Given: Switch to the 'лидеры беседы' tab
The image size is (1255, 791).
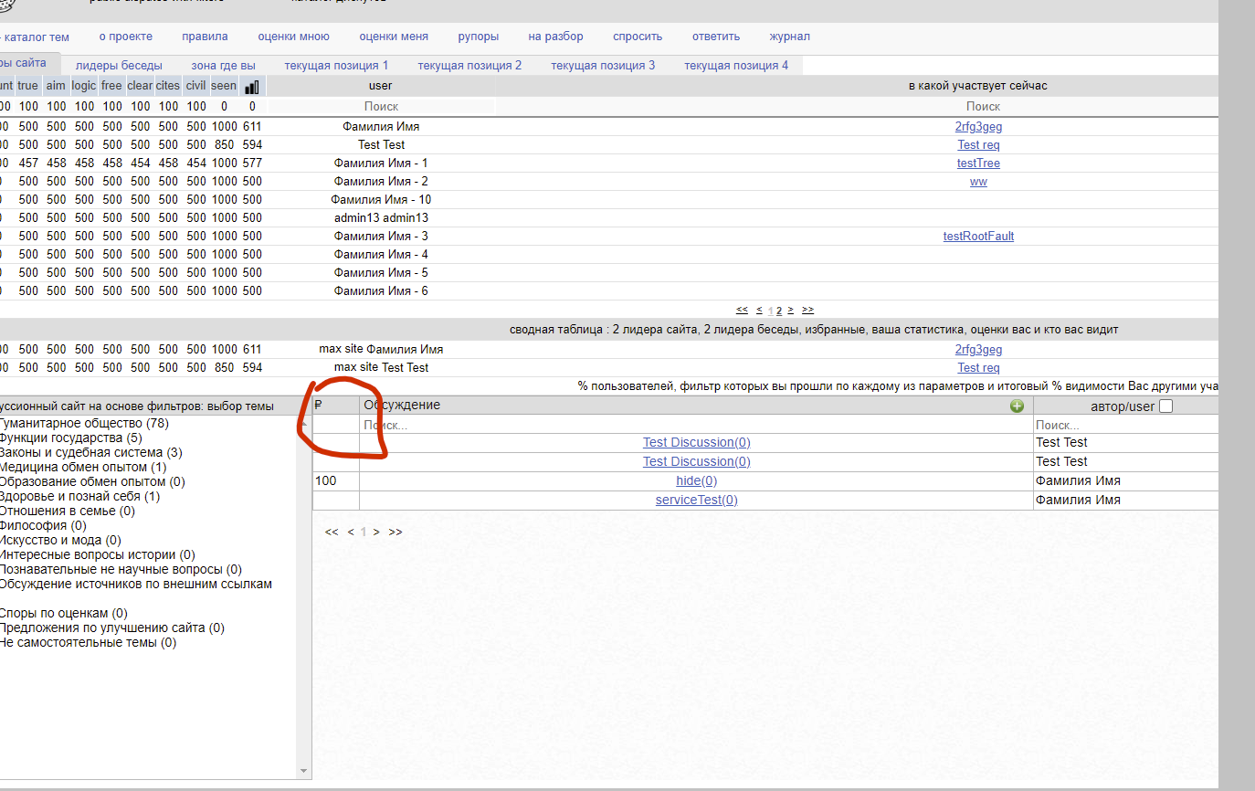Looking at the screenshot, I should pyautogui.click(x=119, y=66).
